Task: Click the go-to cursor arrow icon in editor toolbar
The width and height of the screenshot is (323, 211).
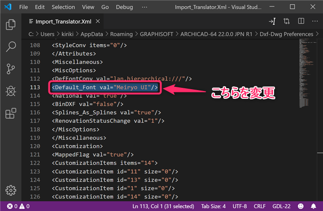Action: coord(272,21)
